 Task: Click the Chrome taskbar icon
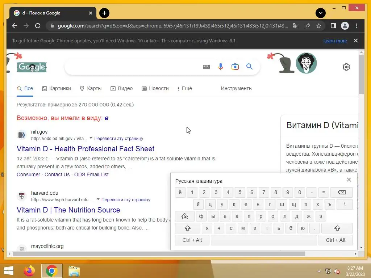tap(51, 271)
